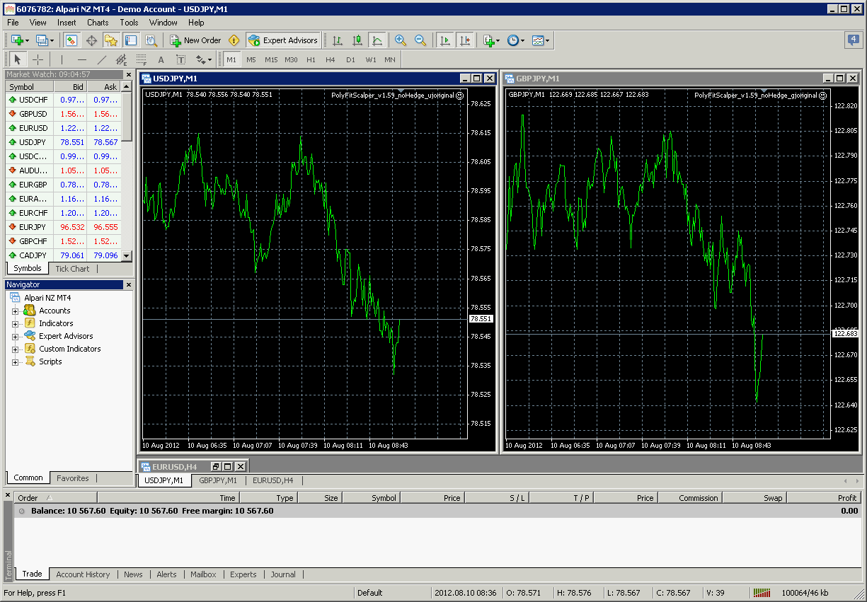Toggle chart shift button
This screenshot has width=867, height=602.
(464, 40)
